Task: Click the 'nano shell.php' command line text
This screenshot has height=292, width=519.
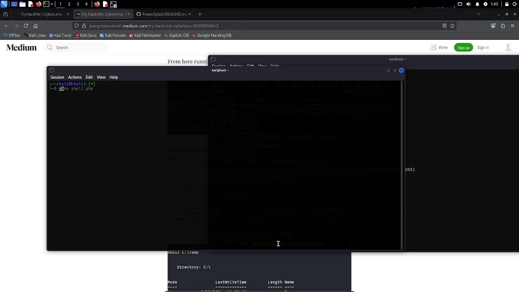Action: [76, 88]
